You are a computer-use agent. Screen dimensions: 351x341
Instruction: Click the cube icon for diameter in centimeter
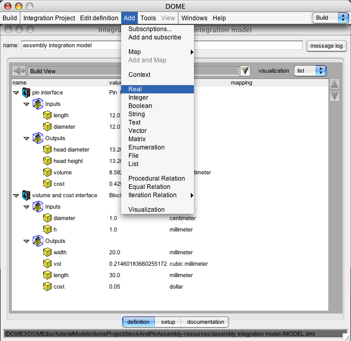[47, 218]
